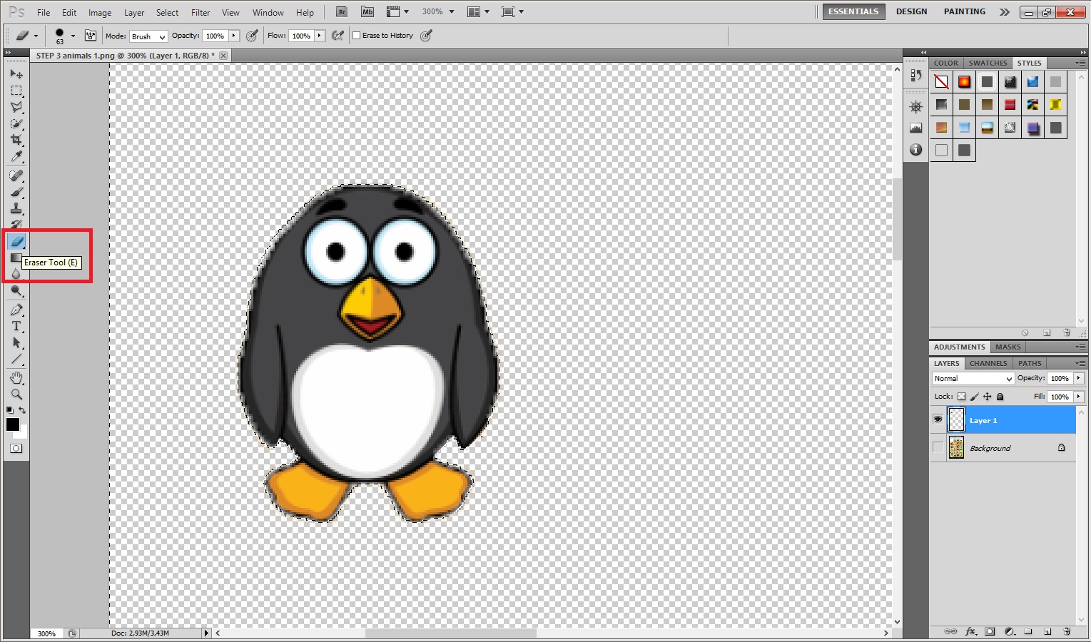Create a new layer in Layers panel
This screenshot has width=1091, height=642.
(1047, 631)
